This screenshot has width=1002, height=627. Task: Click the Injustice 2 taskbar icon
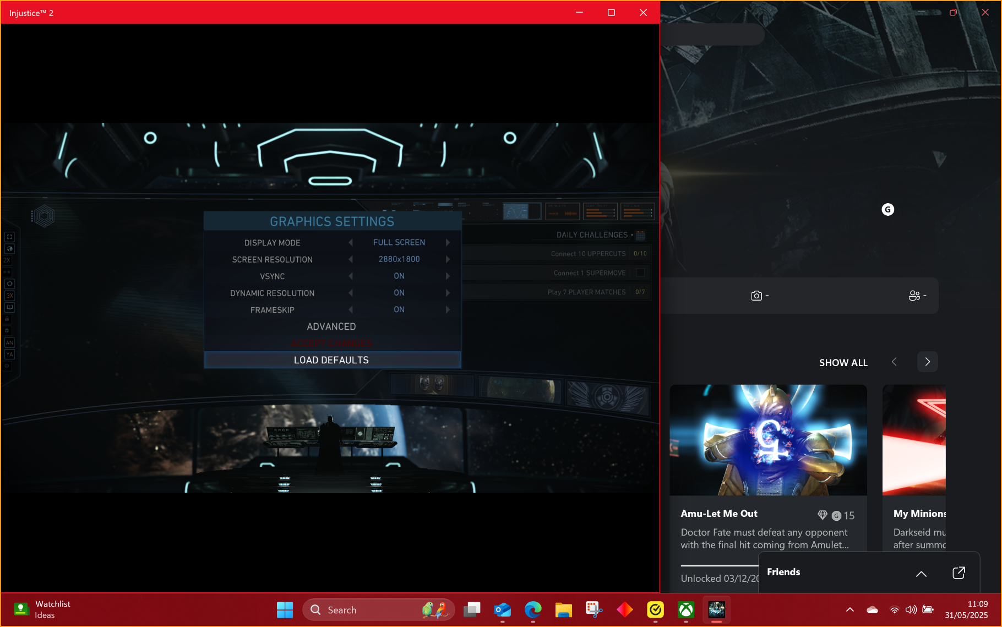[716, 610]
